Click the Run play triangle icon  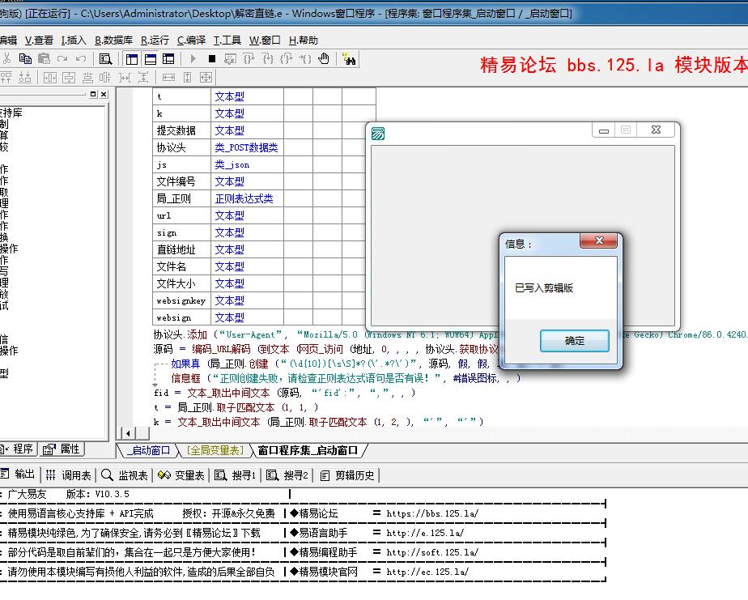point(193,59)
